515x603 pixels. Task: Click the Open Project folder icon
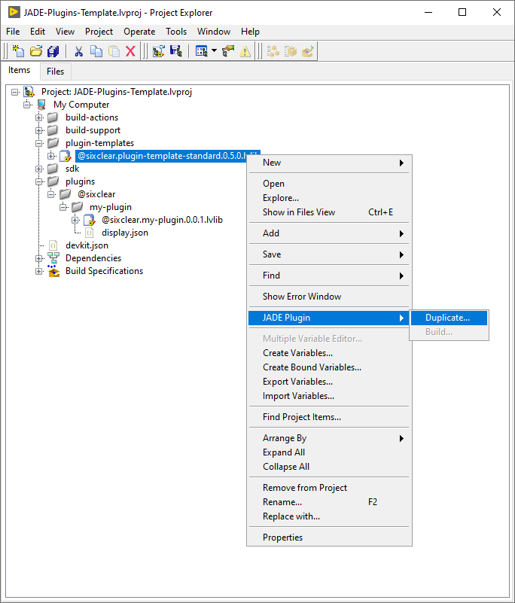coord(36,50)
